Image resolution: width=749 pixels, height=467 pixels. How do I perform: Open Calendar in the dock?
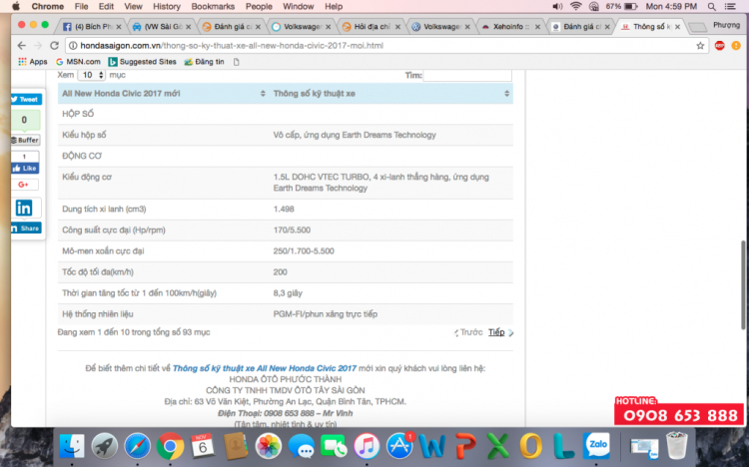click(x=203, y=446)
